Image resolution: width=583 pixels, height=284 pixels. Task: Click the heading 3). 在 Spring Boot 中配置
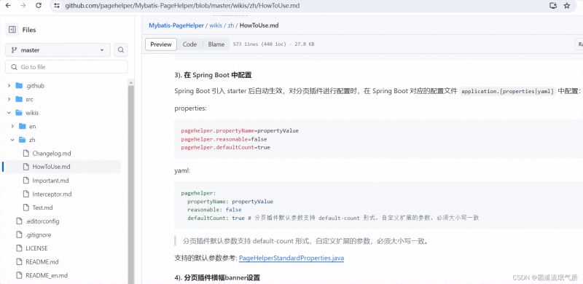[x=213, y=75]
